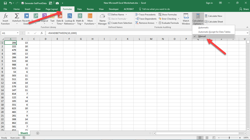Select Automatic calculation option
This screenshot has width=250, height=140.
tap(213, 27)
